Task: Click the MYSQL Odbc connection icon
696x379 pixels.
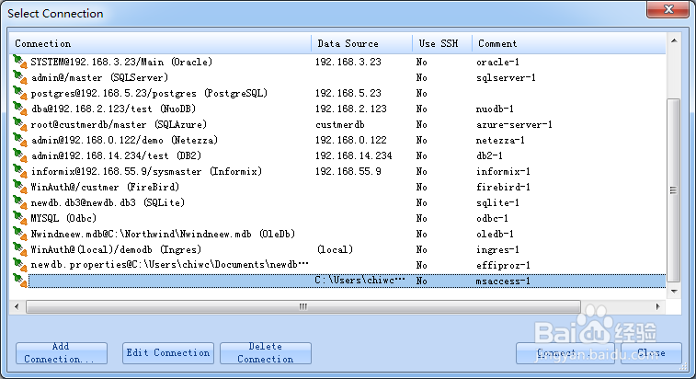Action: click(20, 218)
